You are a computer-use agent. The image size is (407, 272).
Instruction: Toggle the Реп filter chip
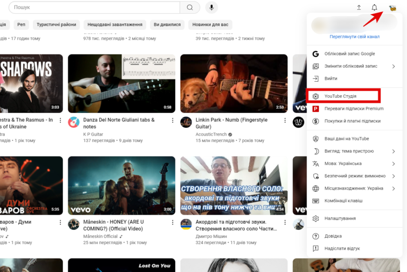[21, 24]
